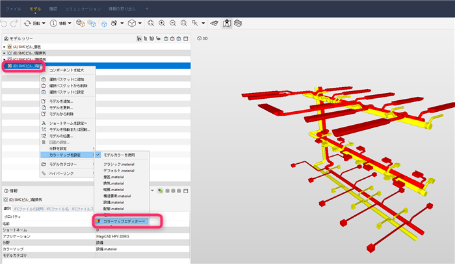Viewport: 455px width, 264px height.
Task: Open the 情報 toolbar dropdown arrow
Action: click(x=70, y=23)
